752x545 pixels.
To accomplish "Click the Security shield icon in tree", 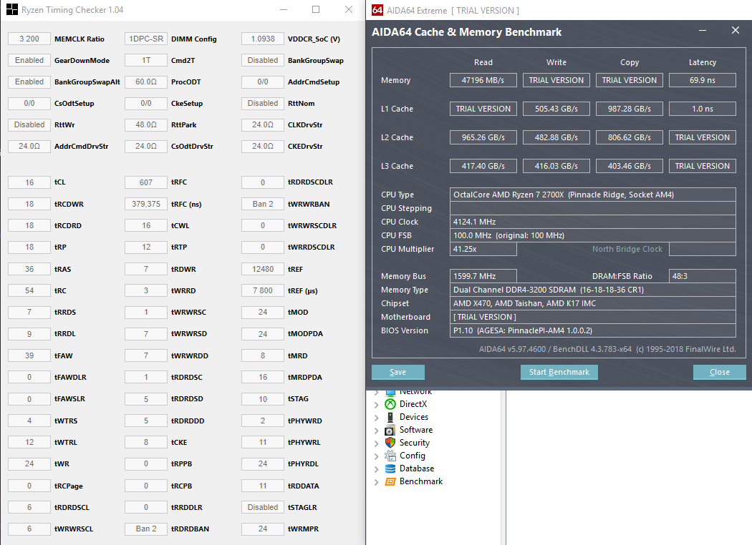I will pos(390,443).
